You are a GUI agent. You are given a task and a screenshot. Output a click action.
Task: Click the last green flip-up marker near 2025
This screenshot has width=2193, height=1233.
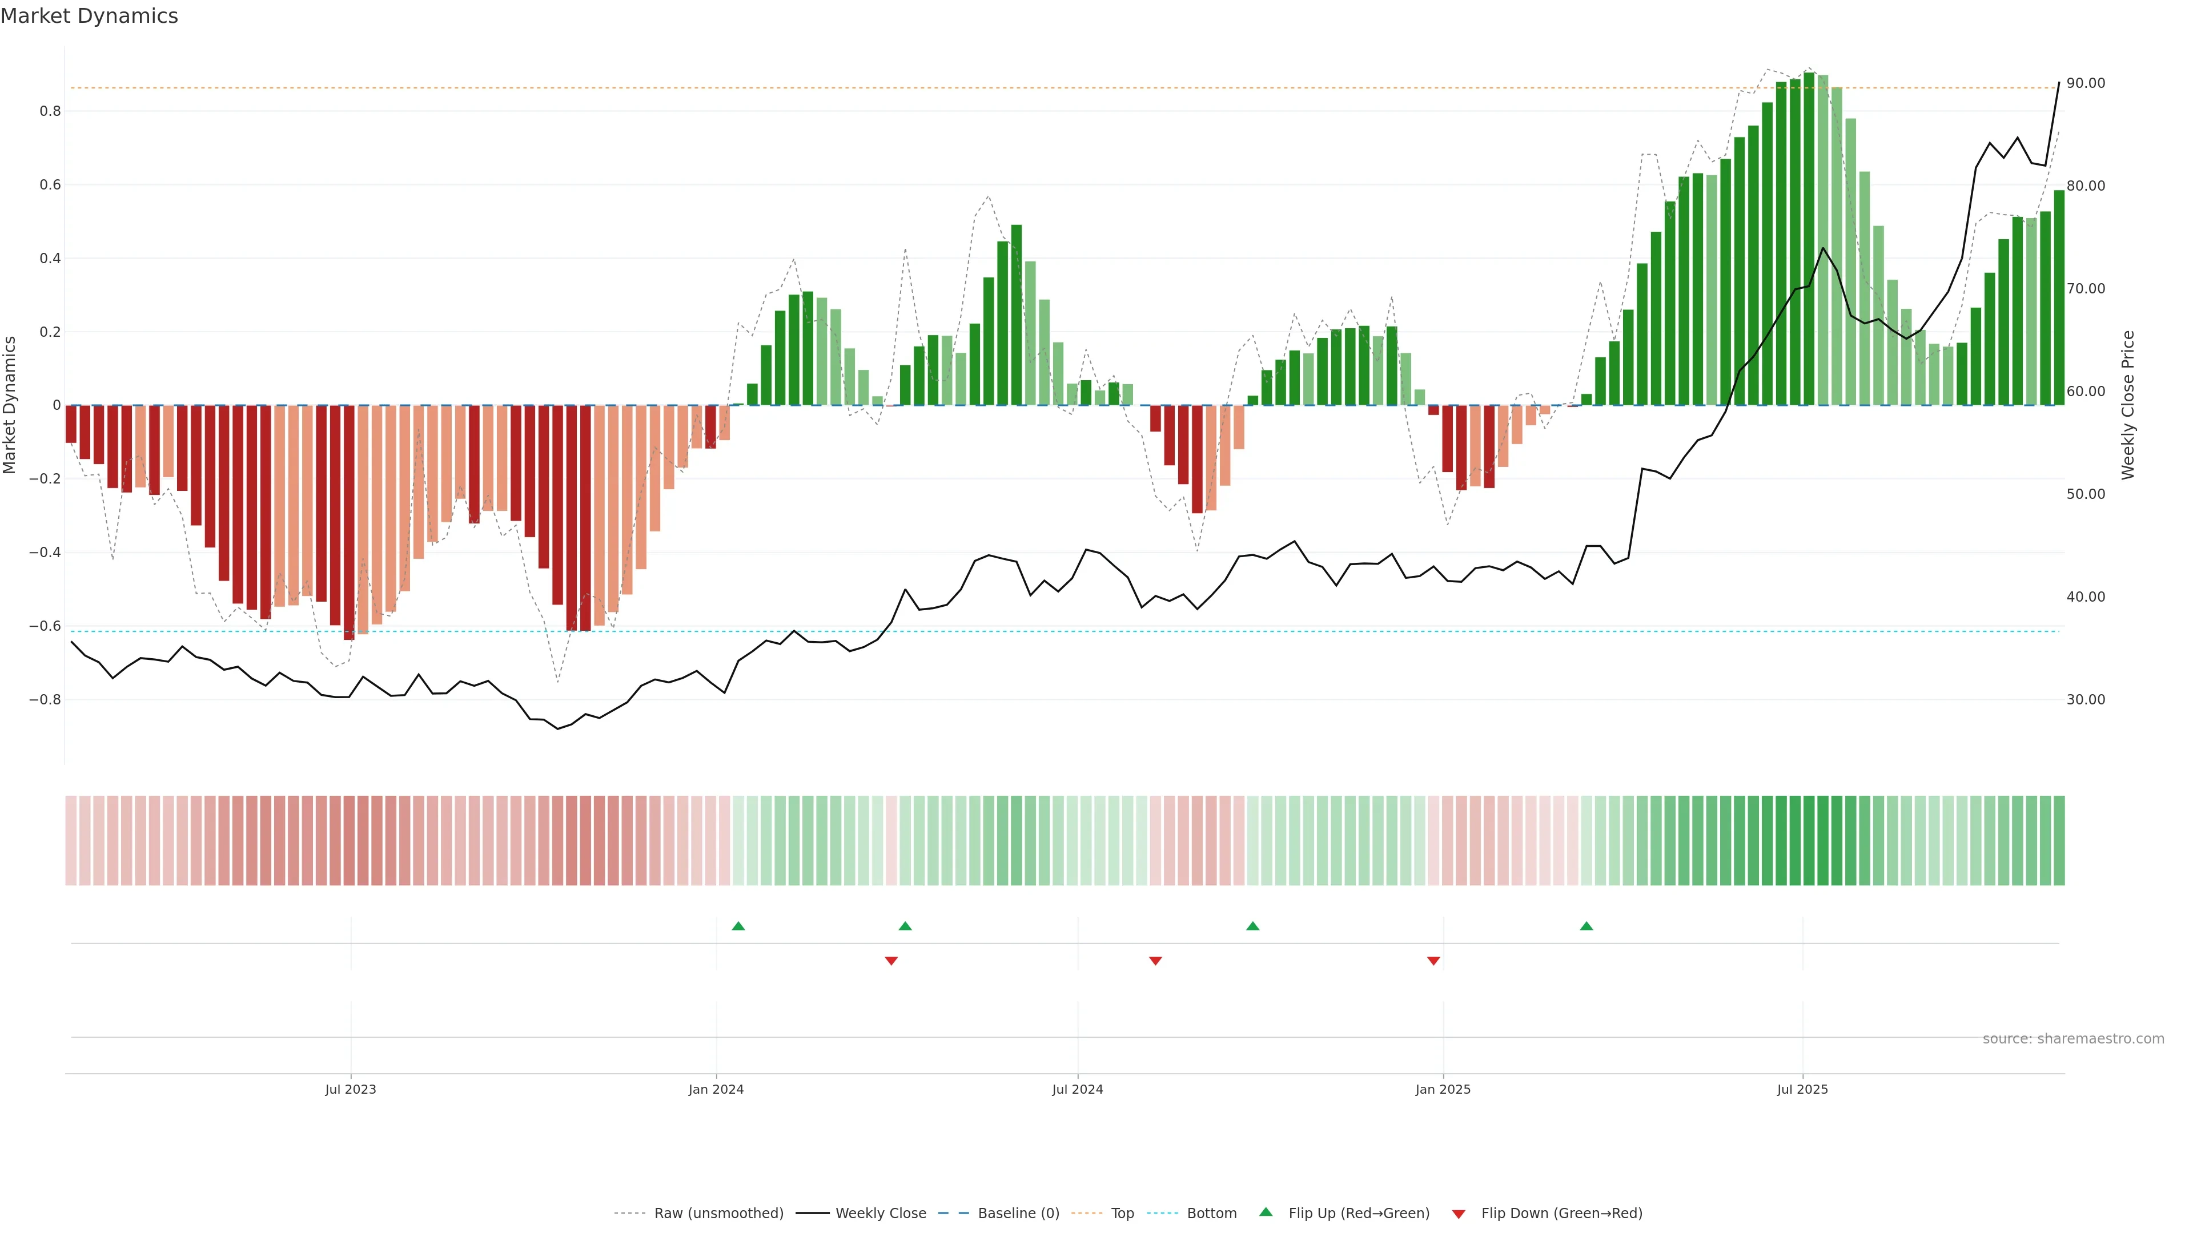coord(1586,926)
